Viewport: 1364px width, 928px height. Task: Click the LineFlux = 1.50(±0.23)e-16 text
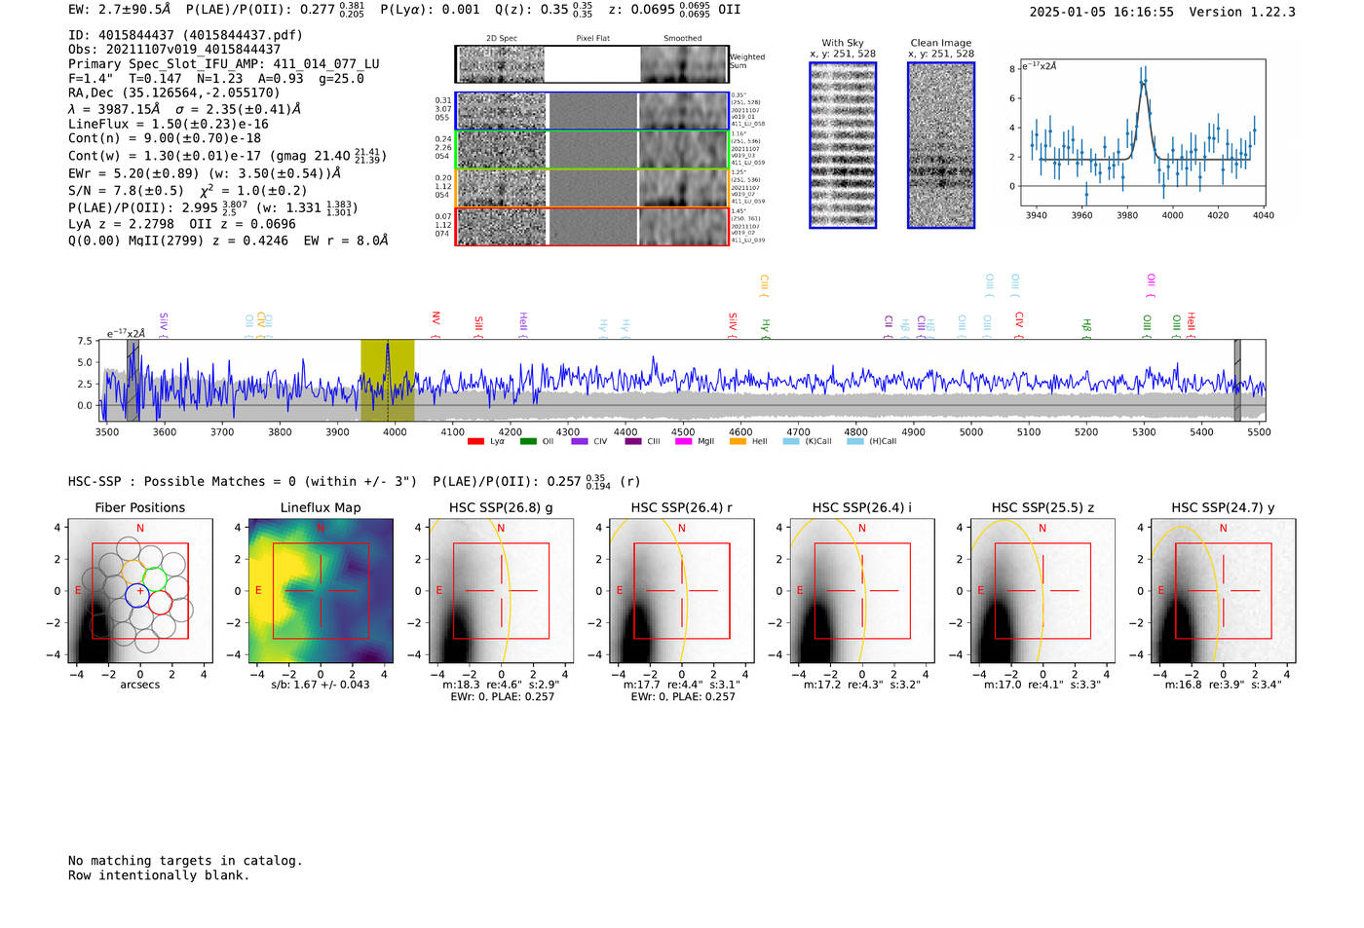coord(169,125)
